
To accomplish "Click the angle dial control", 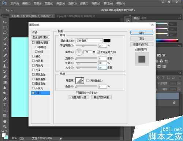I will 79,52.
